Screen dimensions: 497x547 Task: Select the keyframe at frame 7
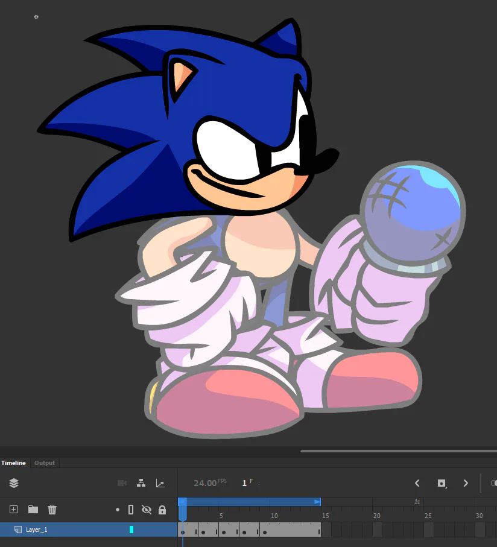click(244, 533)
